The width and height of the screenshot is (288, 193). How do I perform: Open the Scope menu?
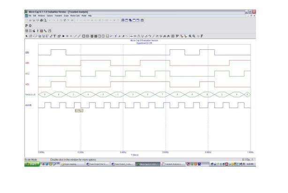pyautogui.click(x=66, y=16)
